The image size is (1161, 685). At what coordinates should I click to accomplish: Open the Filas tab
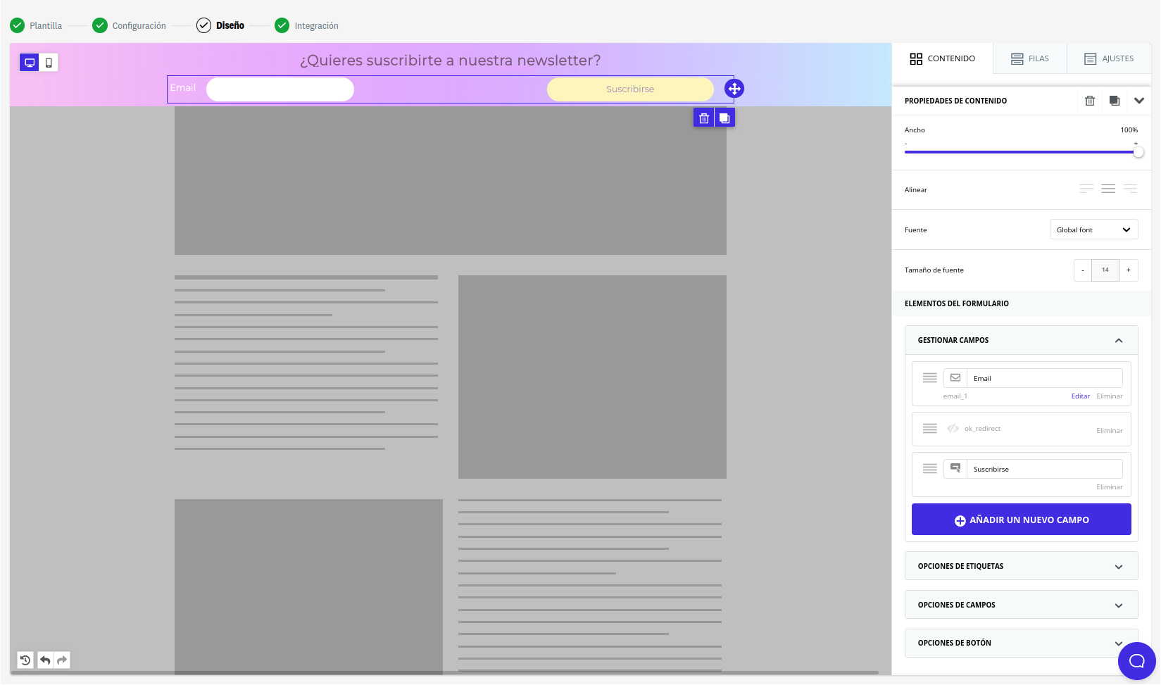(x=1029, y=58)
